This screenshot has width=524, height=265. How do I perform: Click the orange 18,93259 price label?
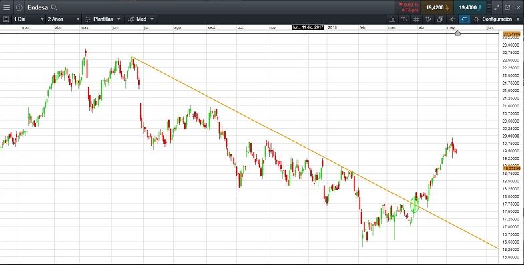click(511, 168)
